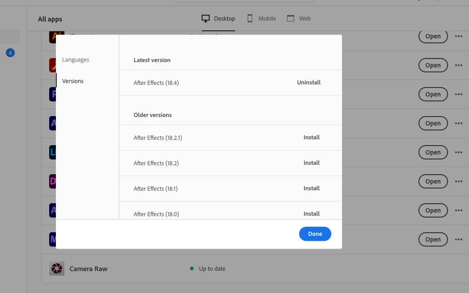Open the app in the pink D icon row
The image size is (469, 293).
(433, 181)
